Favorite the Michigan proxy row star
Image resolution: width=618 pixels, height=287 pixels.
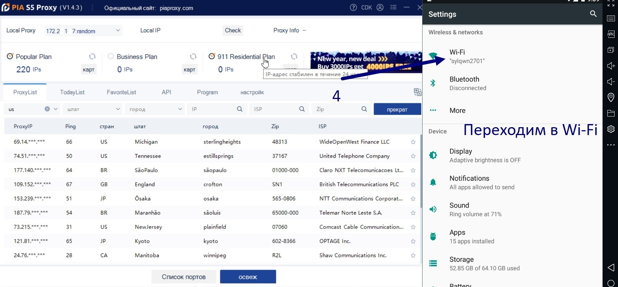coord(413,142)
